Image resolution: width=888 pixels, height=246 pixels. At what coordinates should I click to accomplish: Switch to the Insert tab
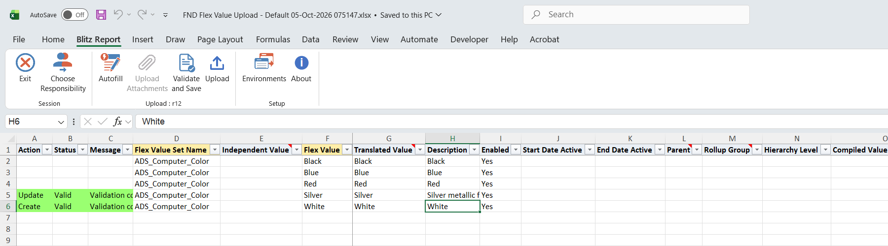pyautogui.click(x=143, y=39)
